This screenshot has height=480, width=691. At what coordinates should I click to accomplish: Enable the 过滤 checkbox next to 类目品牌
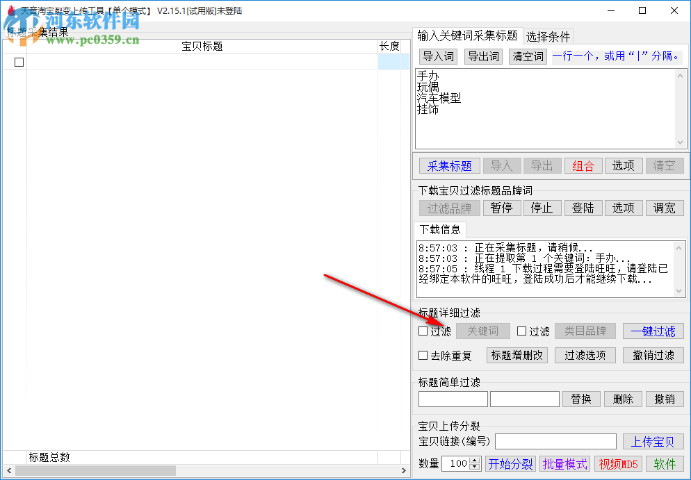coord(520,331)
